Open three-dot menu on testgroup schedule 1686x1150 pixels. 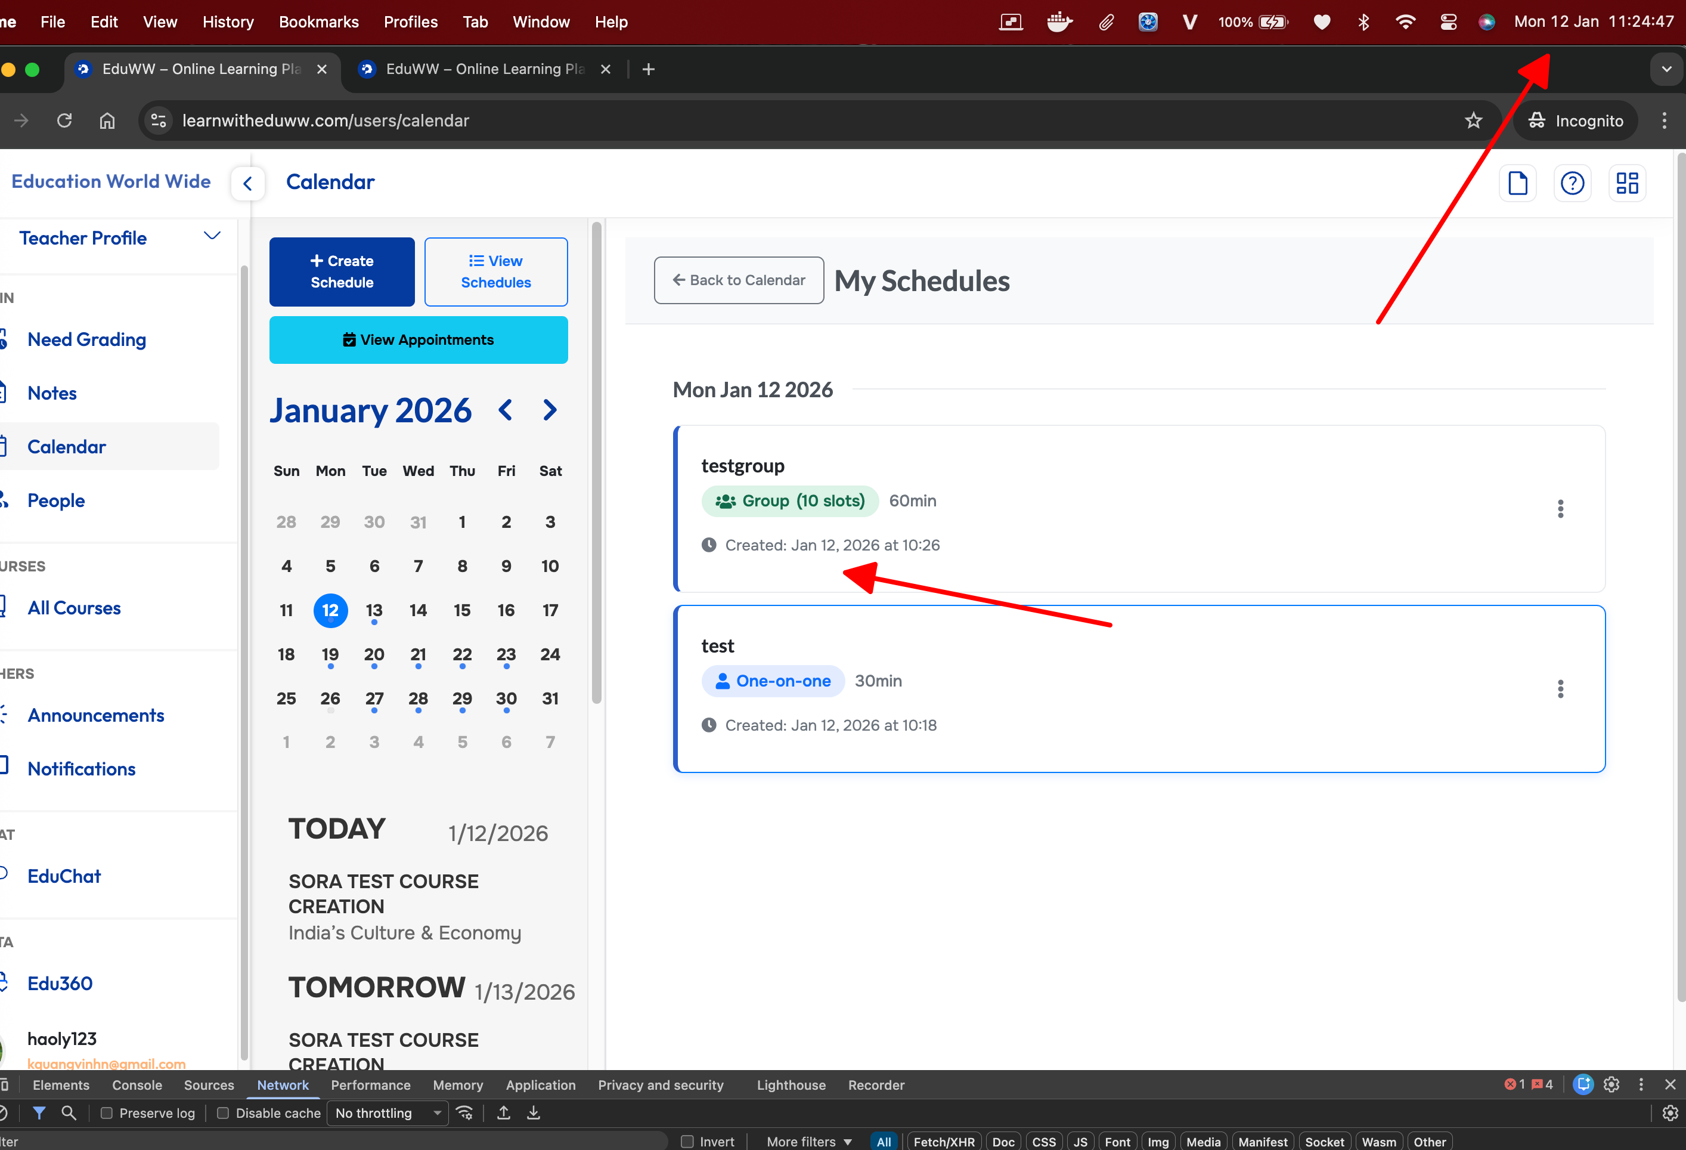point(1560,508)
